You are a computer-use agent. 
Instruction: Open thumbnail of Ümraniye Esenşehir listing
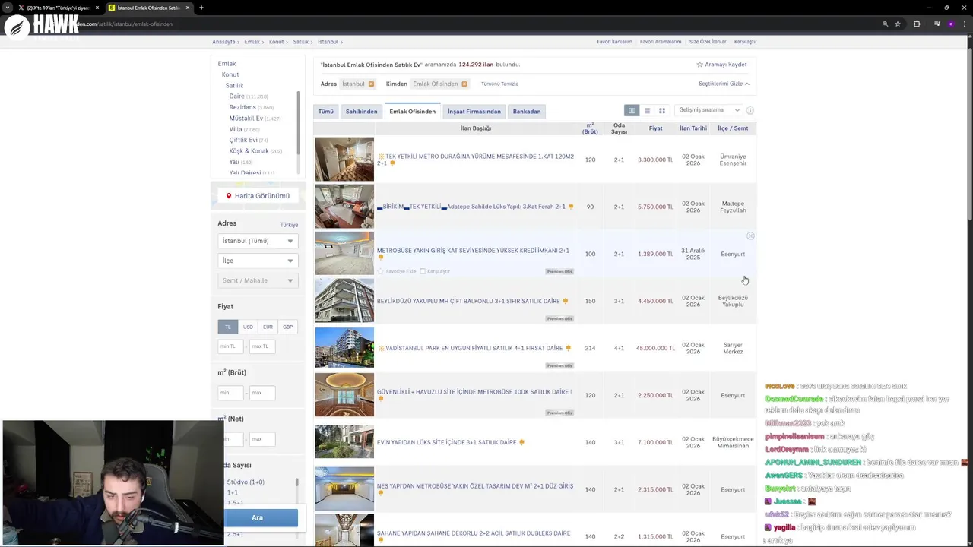tap(344, 159)
